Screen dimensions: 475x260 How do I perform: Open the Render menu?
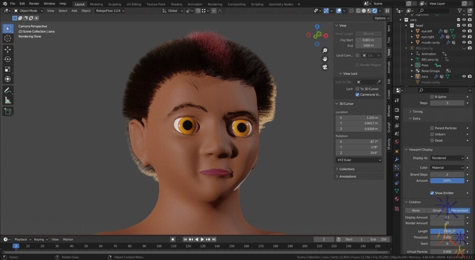34,4
